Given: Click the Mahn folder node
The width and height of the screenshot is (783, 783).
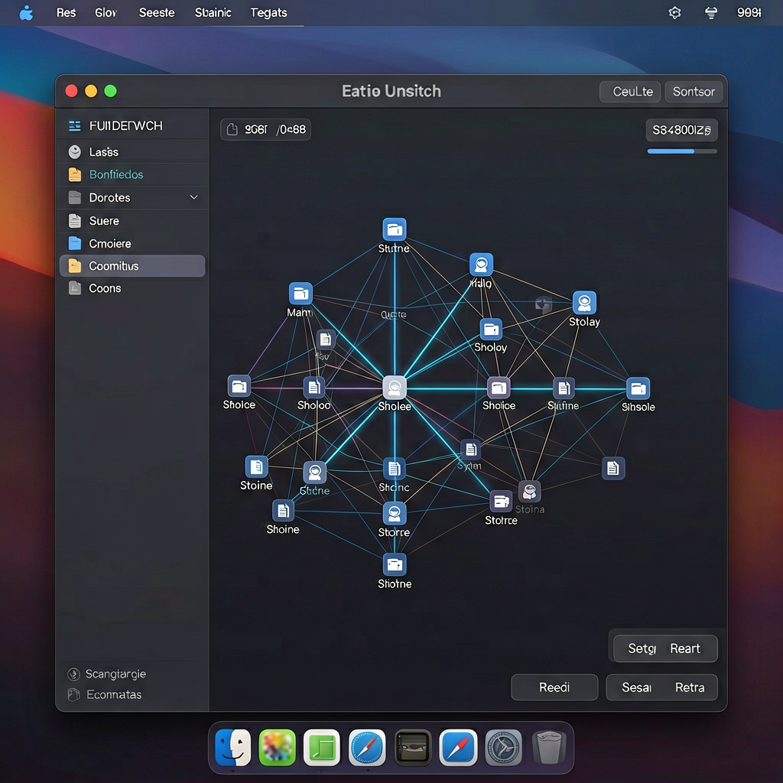Looking at the screenshot, I should pos(301,294).
